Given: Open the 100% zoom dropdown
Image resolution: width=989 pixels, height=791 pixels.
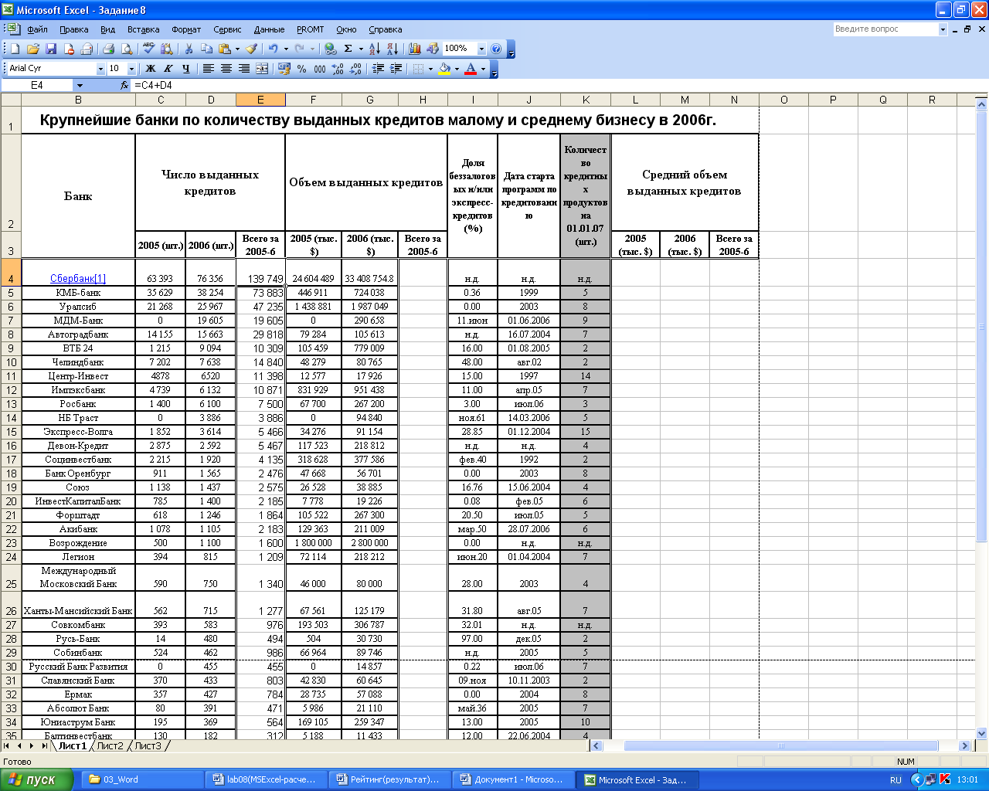Looking at the screenshot, I should click(481, 49).
